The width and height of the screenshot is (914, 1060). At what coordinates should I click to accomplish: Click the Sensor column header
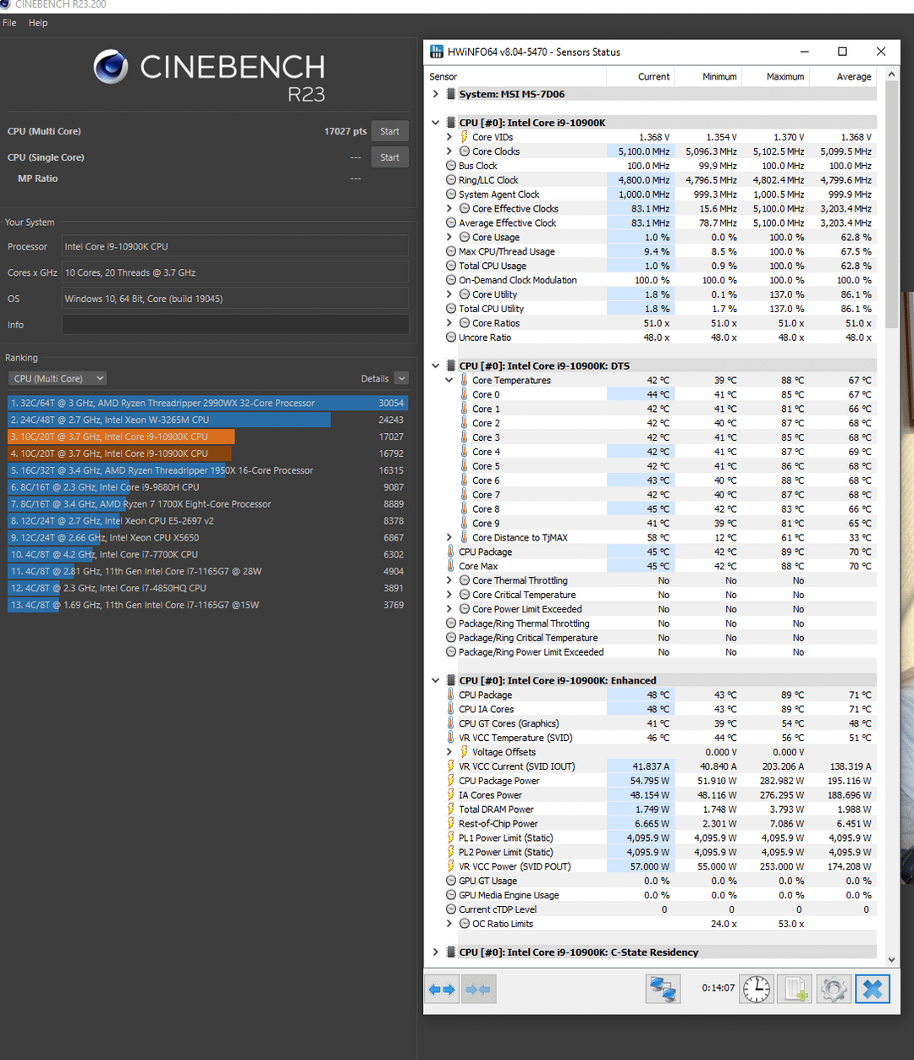coord(516,76)
